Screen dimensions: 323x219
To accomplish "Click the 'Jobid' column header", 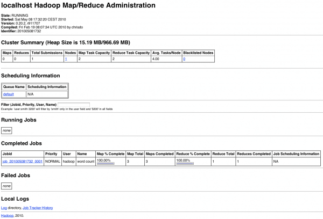I will (23, 154).
